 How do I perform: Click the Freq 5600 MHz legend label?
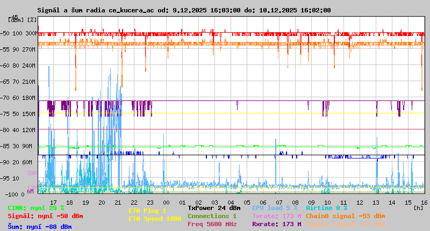coord(212,224)
